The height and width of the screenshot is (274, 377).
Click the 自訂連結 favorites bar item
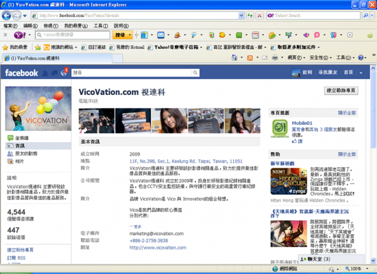click(x=94, y=47)
